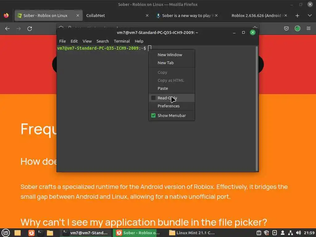
Task: Click the Firefox logo icon beside tabs
Action: [6, 15]
